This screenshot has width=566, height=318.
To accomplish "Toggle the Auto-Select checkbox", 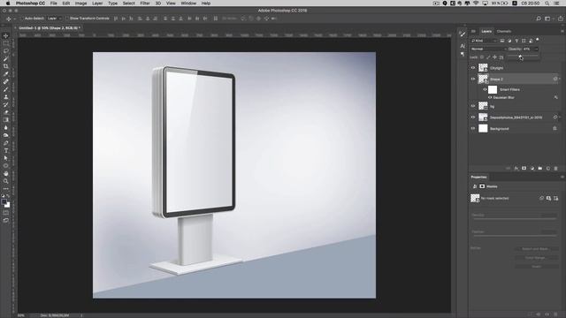I will (x=21, y=19).
